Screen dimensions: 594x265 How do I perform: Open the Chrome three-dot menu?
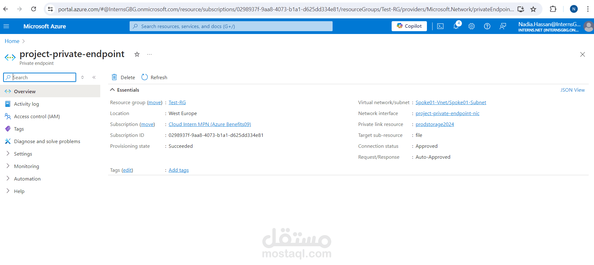(588, 9)
